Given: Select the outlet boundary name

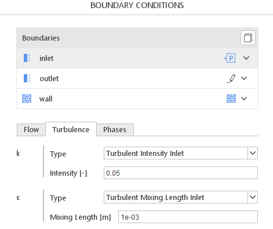Looking at the screenshot, I should point(49,78).
